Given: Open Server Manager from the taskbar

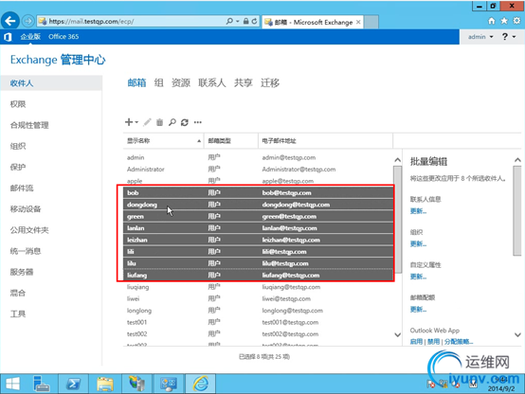Looking at the screenshot, I should pos(42,384).
